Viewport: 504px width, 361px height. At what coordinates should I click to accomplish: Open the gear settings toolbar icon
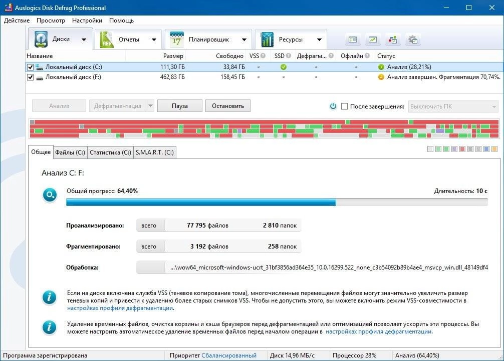click(413, 40)
